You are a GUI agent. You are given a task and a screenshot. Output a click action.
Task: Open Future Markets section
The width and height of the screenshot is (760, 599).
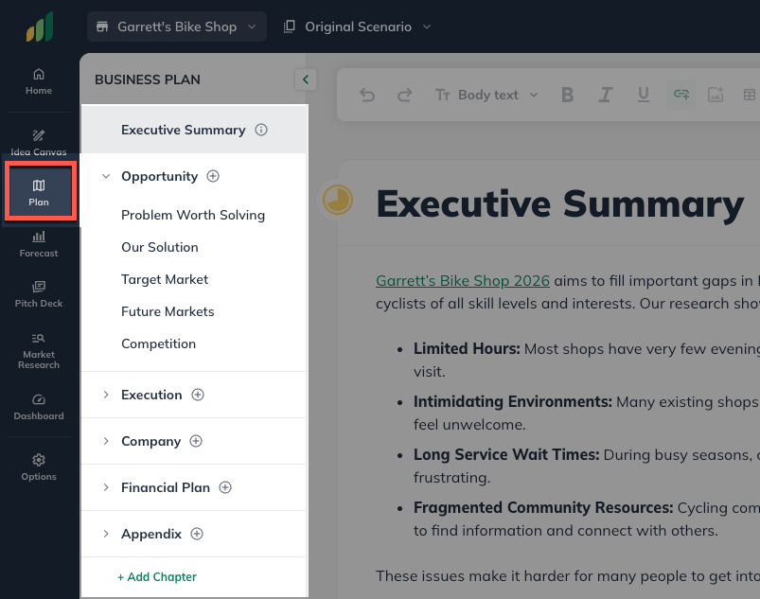point(168,311)
